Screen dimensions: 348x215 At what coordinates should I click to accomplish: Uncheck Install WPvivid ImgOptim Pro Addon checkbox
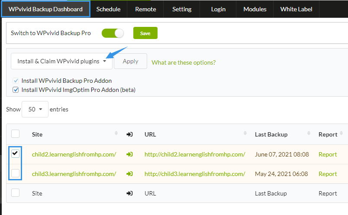click(x=16, y=90)
